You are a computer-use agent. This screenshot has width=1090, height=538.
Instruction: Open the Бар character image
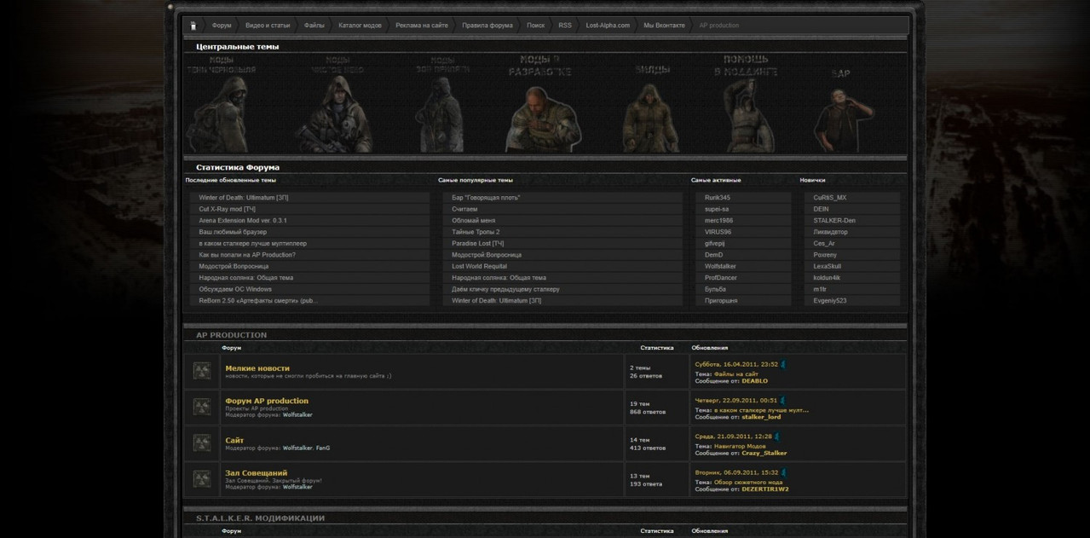(844, 111)
